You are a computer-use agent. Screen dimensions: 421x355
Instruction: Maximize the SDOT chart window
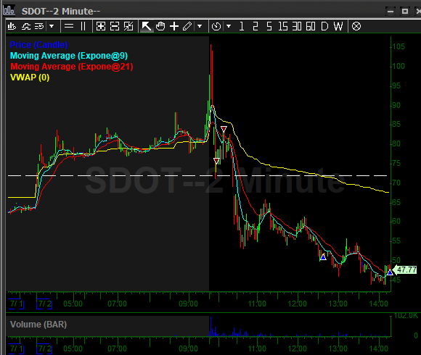405,12
